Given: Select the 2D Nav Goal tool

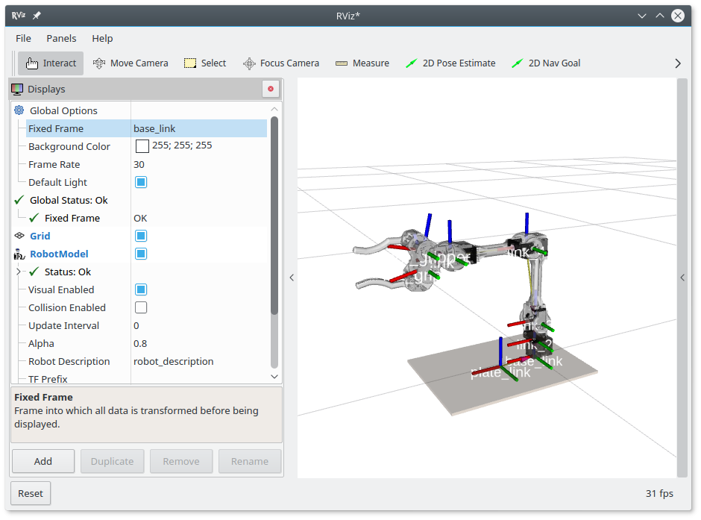Looking at the screenshot, I should click(546, 63).
